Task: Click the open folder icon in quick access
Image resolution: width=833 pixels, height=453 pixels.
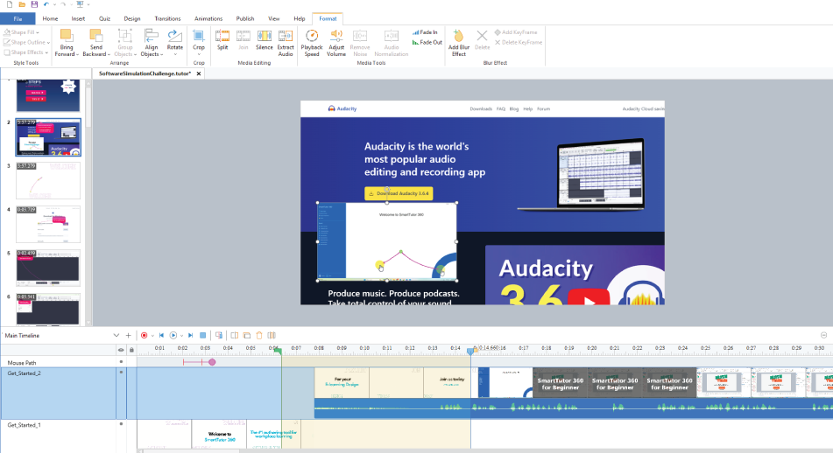Action: click(22, 4)
